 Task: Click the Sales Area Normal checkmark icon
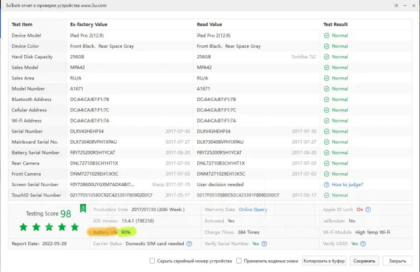pos(327,78)
